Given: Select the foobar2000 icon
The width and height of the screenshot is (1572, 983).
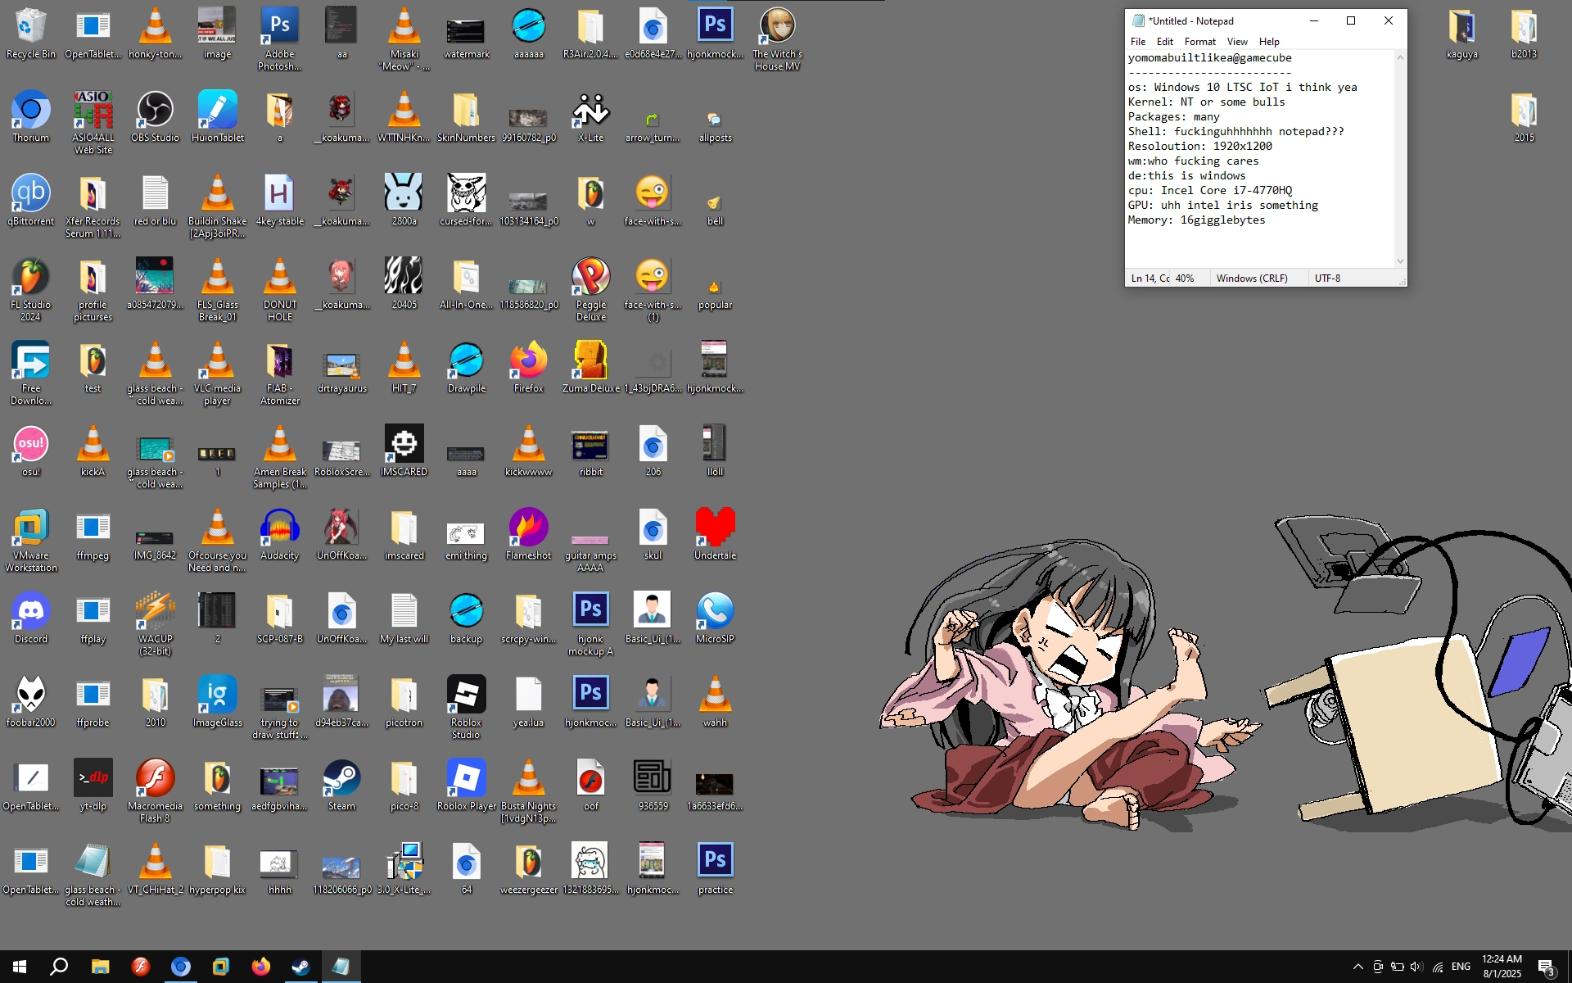Looking at the screenshot, I should click(x=30, y=702).
